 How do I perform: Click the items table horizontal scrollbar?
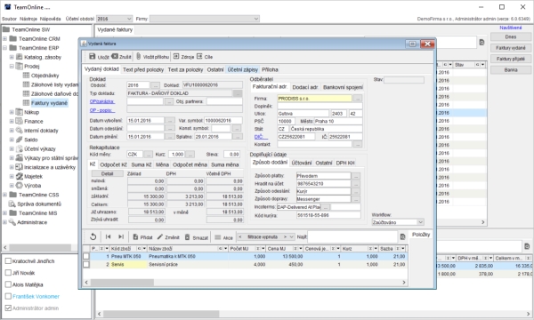pyautogui.click(x=122, y=283)
